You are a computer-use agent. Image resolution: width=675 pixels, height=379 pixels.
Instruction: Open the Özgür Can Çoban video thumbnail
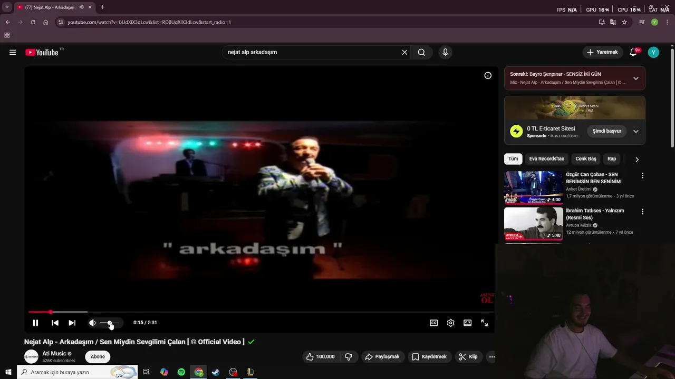click(533, 187)
